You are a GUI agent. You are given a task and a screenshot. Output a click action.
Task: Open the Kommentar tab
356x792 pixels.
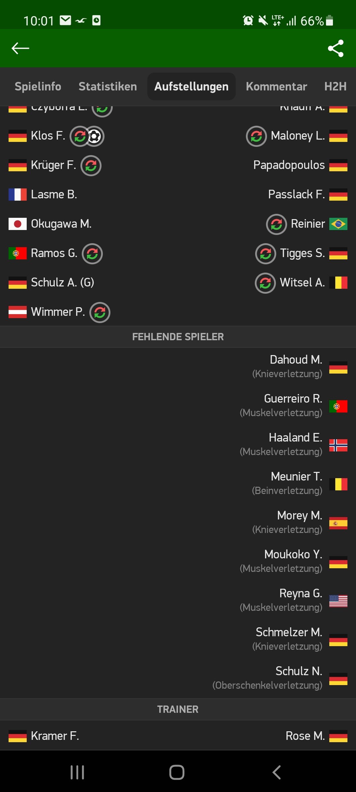pyautogui.click(x=276, y=86)
